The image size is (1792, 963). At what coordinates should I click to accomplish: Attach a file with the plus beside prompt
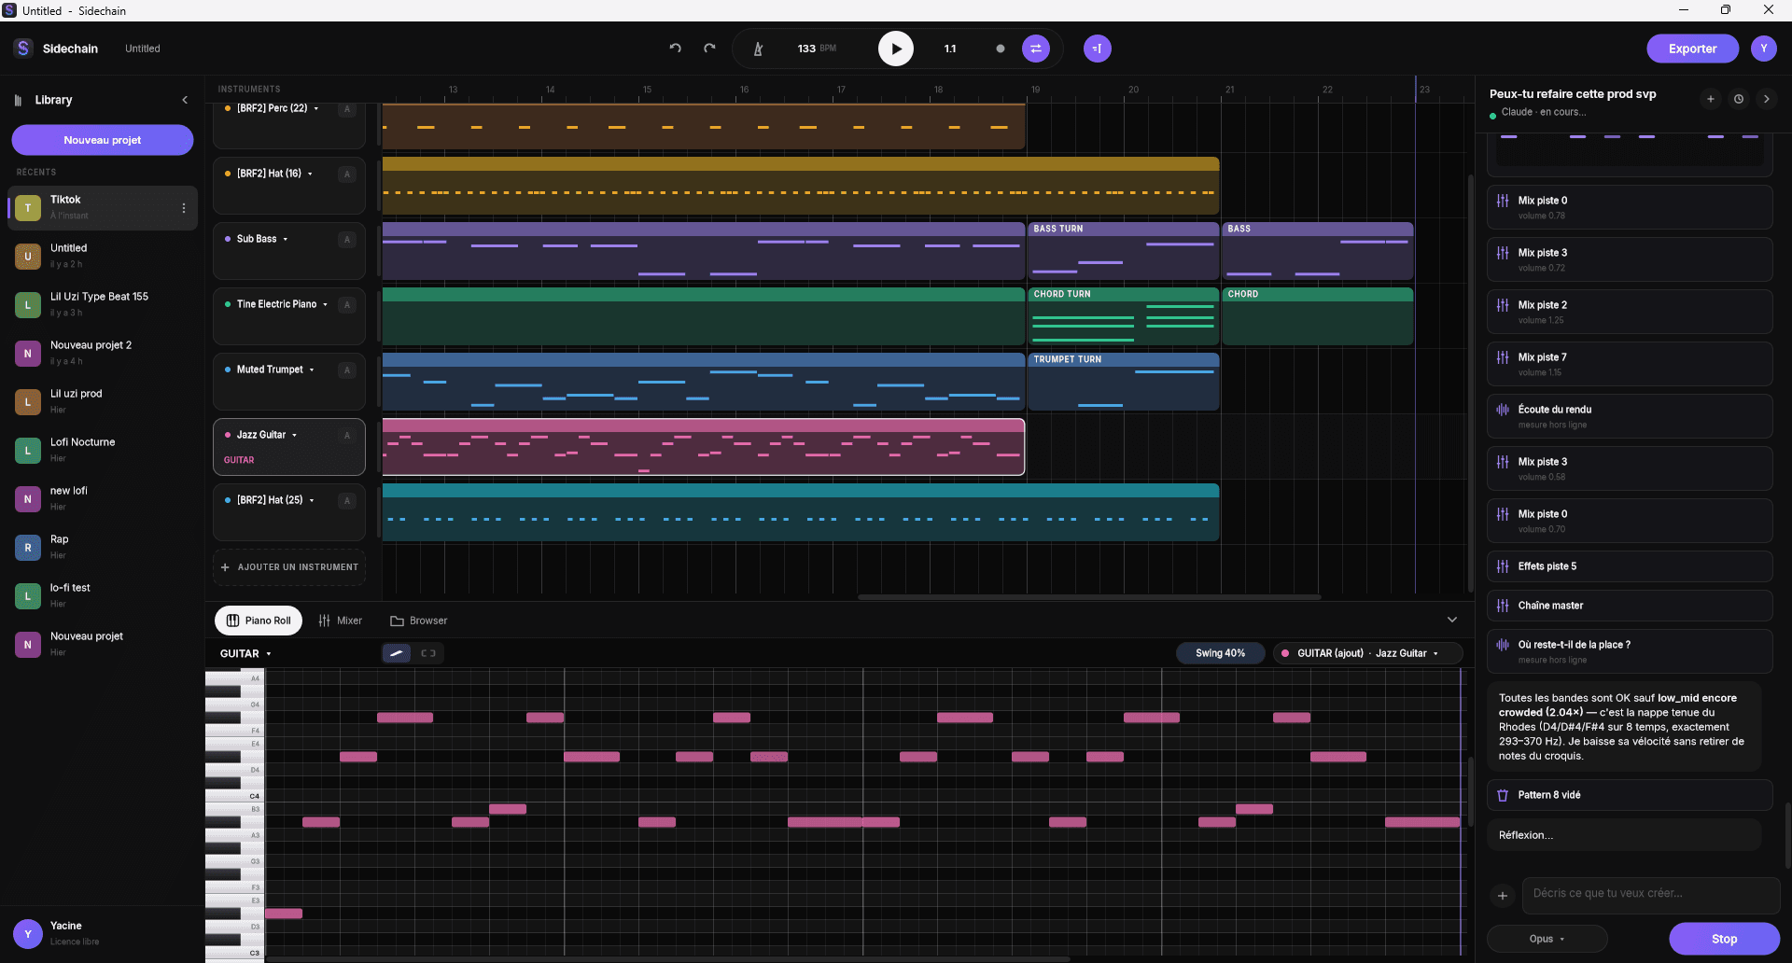tap(1503, 896)
